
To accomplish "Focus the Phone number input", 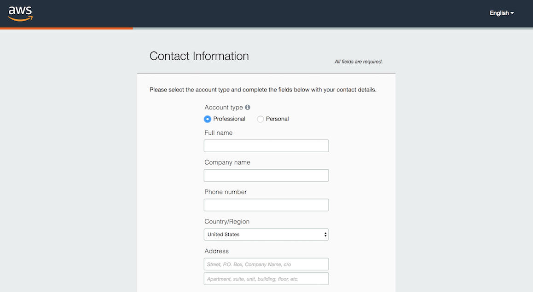I will coord(266,205).
